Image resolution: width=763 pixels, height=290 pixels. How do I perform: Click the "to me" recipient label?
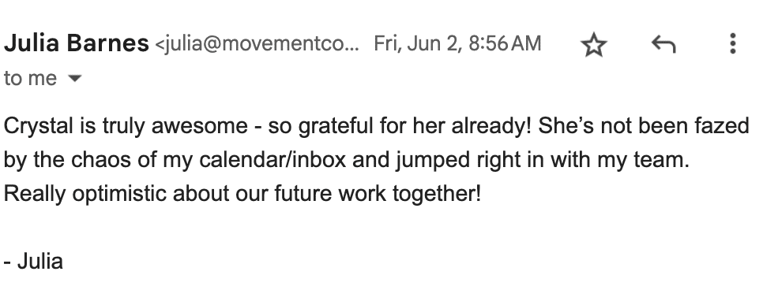(x=30, y=78)
